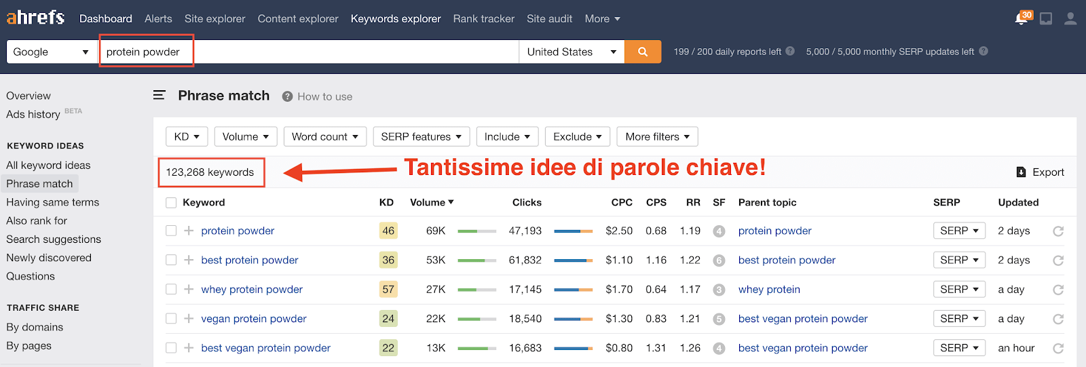This screenshot has width=1086, height=367.
Task: Click the clicks bar for best protein powder
Action: tap(574, 260)
